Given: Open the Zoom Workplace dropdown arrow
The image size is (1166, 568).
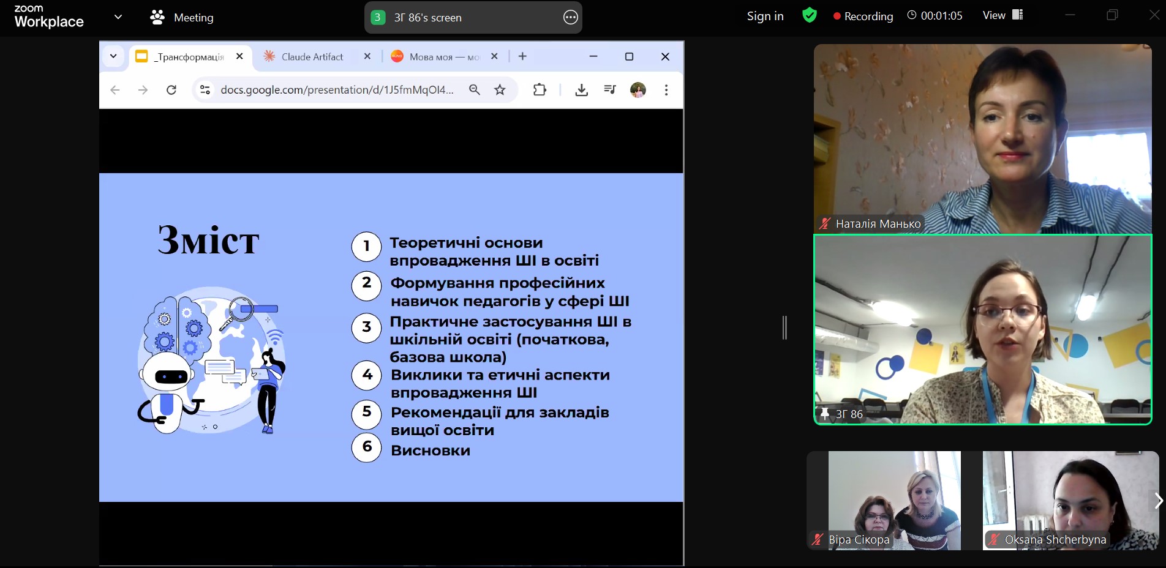Looking at the screenshot, I should pos(118,17).
